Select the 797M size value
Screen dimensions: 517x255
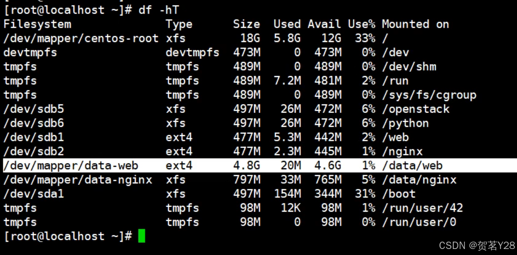[x=247, y=180]
